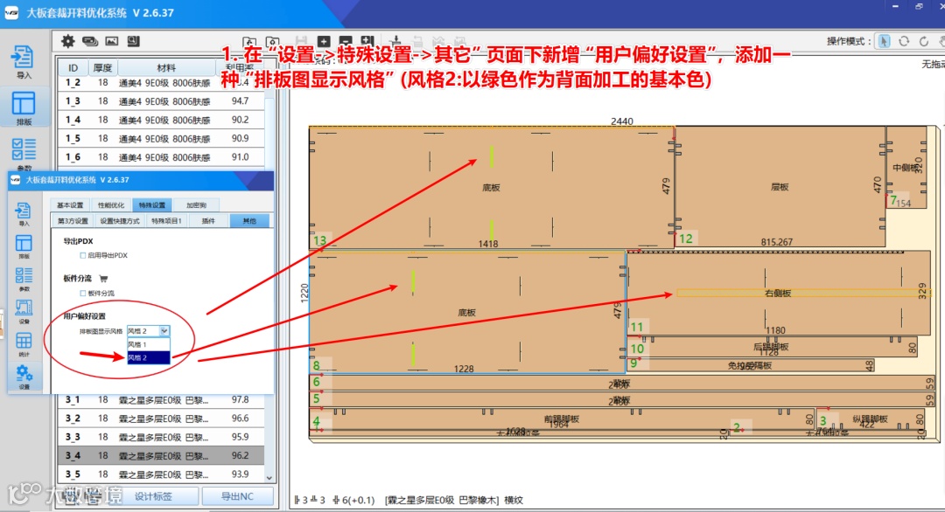The width and height of the screenshot is (945, 512).
Task: Click the search magnifier icon in top toolbar
Action: click(x=133, y=41)
